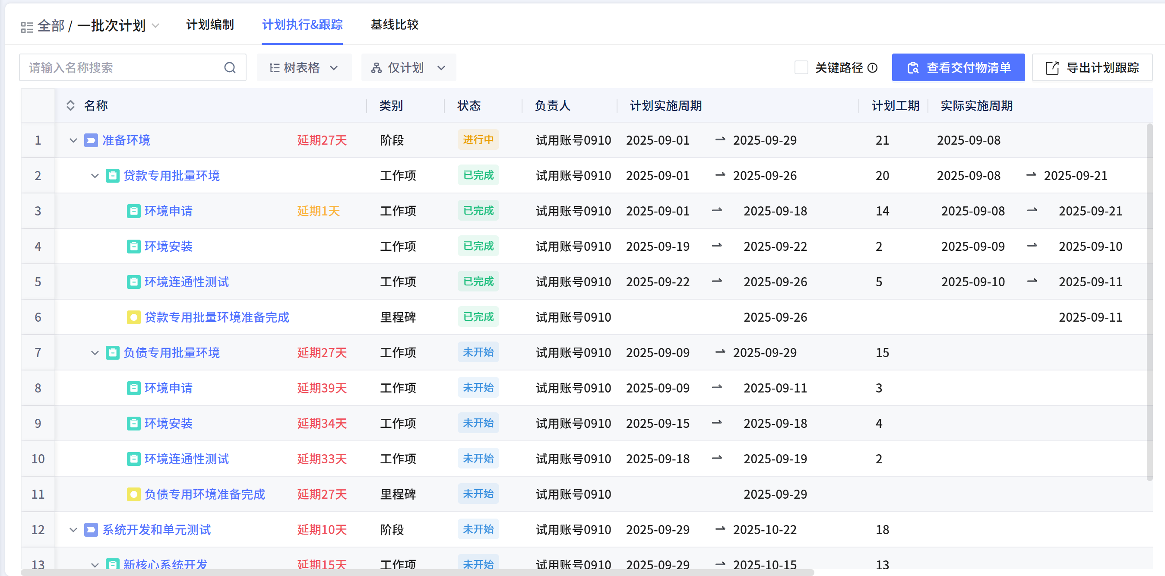Click the key path info icon

[x=873, y=68]
